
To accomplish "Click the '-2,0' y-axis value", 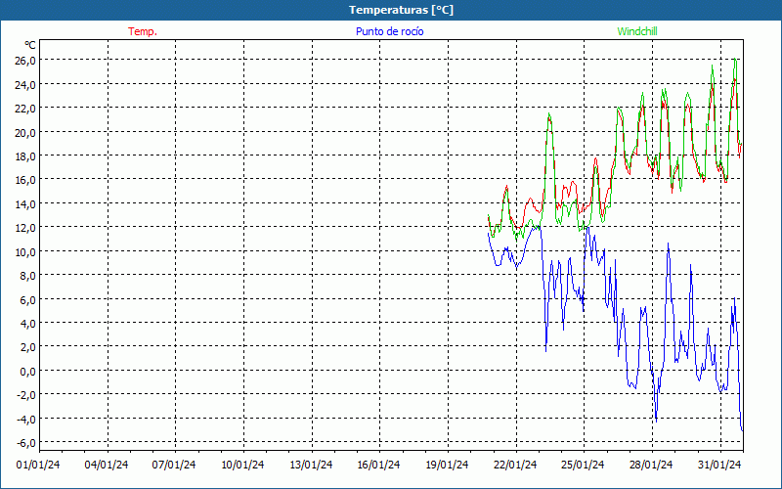I will click(x=26, y=395).
